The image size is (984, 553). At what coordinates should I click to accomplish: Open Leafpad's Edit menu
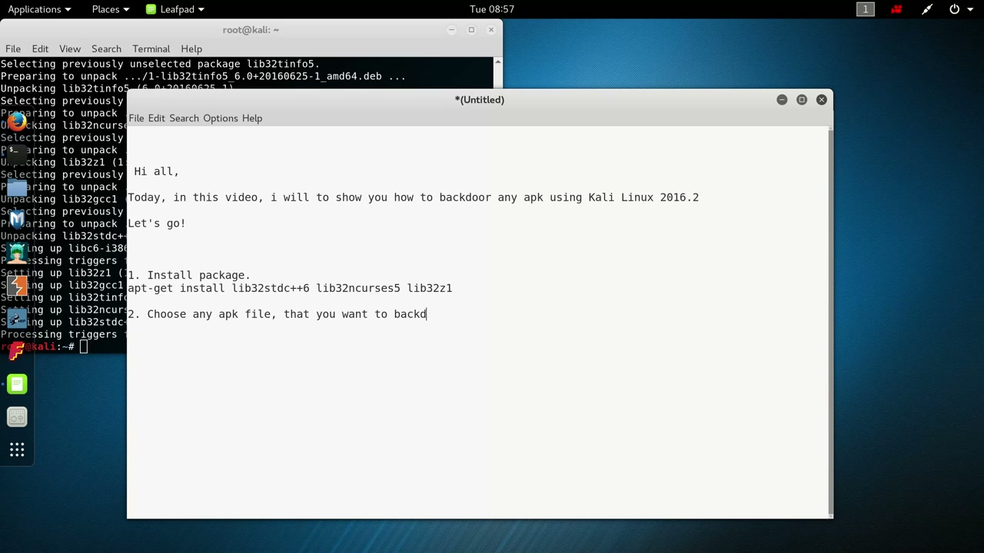157,118
